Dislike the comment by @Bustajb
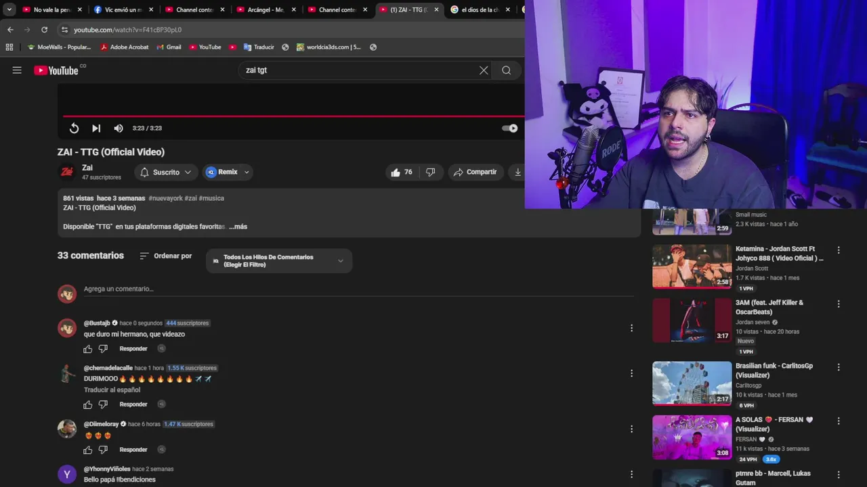 point(103,349)
